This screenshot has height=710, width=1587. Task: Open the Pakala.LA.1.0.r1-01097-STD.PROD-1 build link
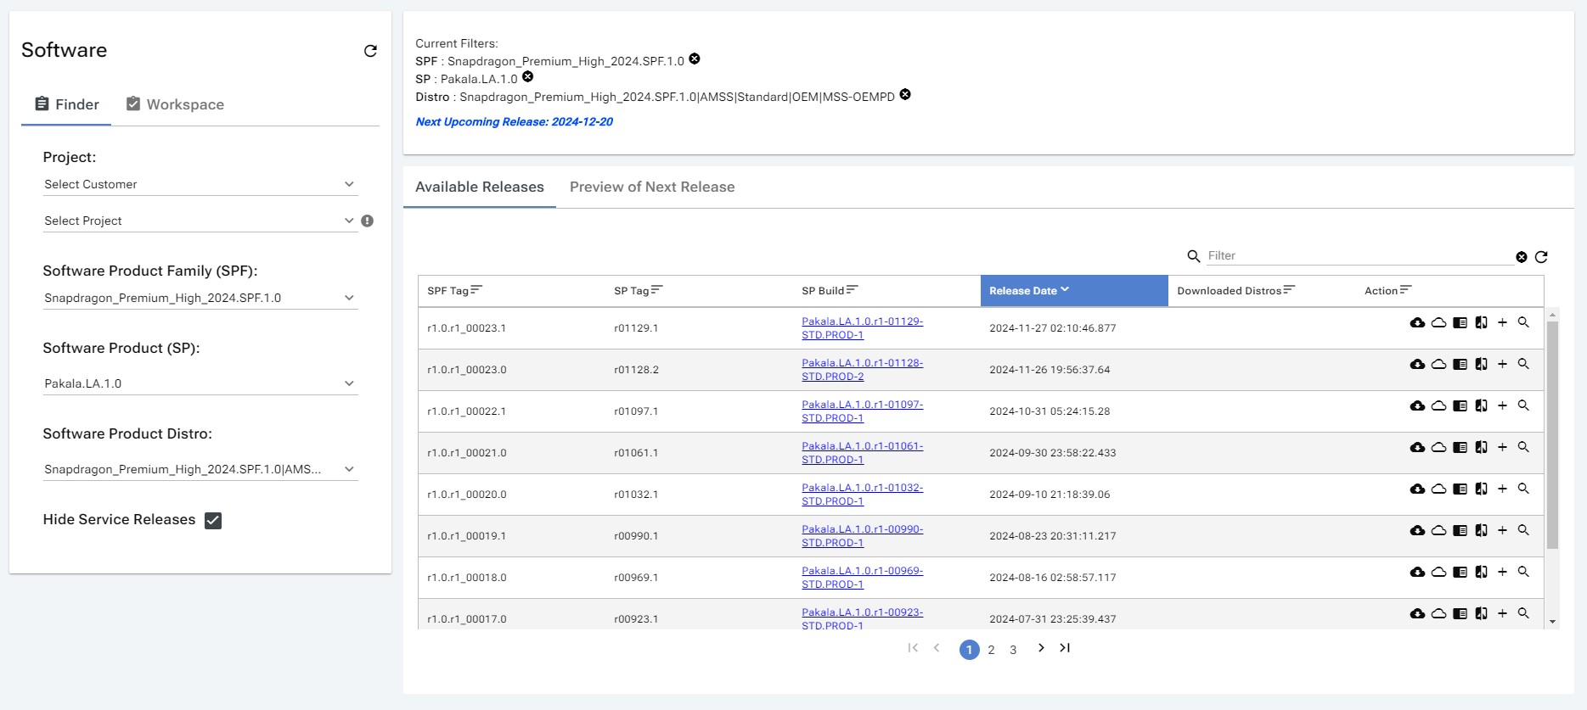tap(862, 411)
